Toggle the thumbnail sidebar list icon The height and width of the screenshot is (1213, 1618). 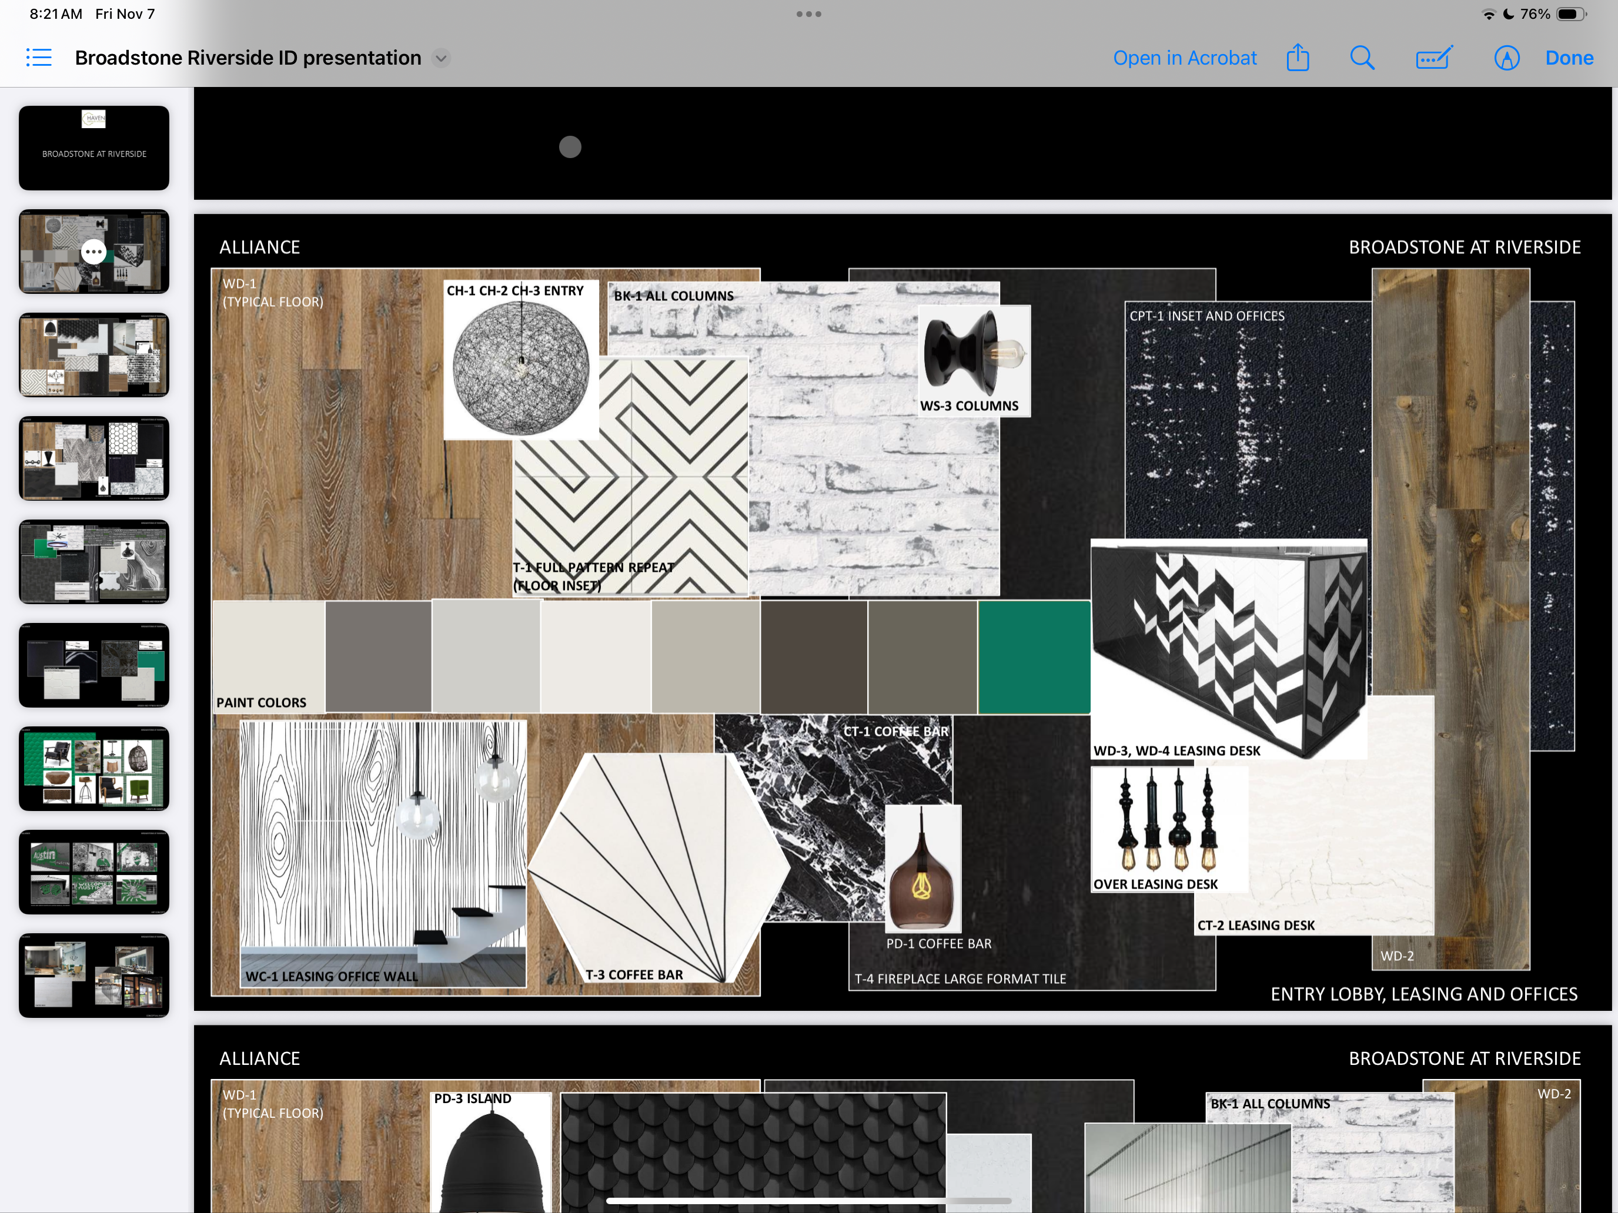[x=39, y=58]
